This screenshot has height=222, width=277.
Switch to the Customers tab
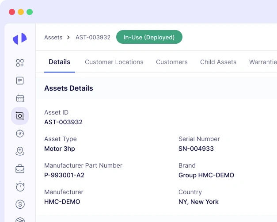172,62
